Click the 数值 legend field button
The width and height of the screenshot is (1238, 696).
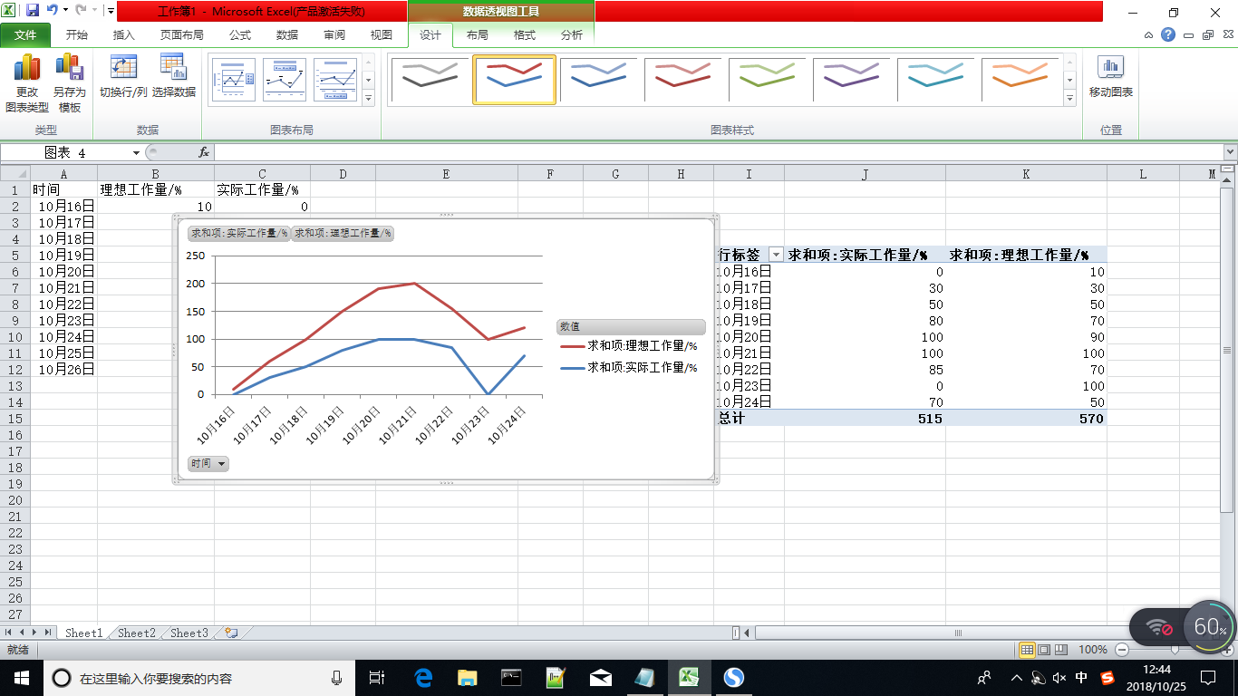pyautogui.click(x=631, y=326)
